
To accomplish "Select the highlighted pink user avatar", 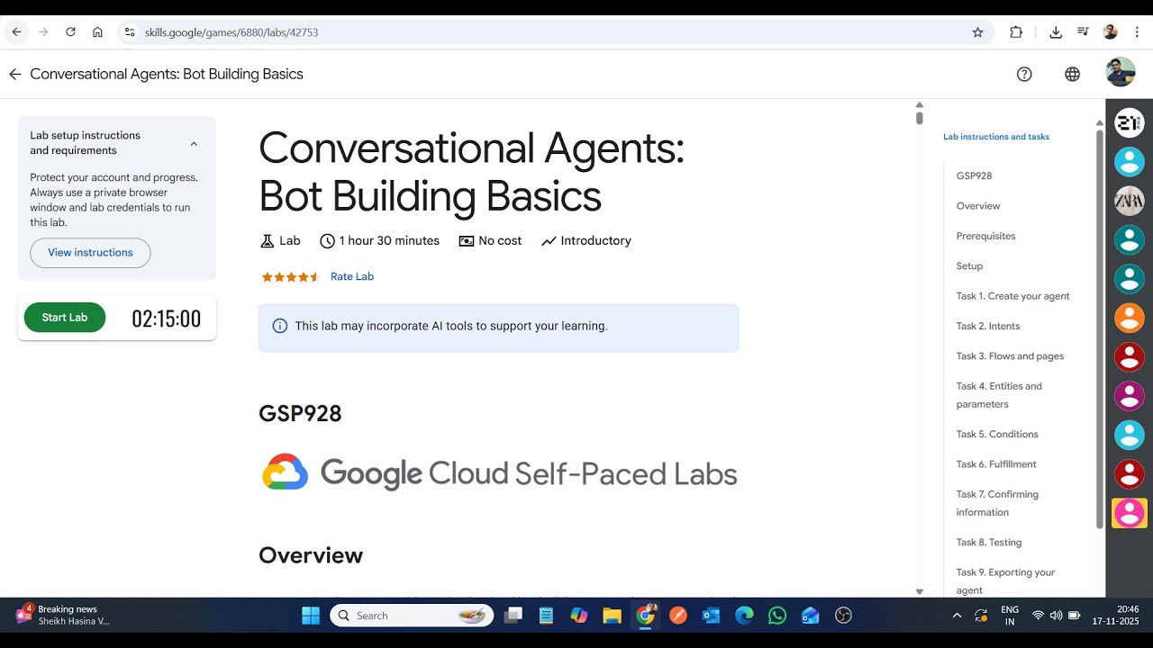I will click(x=1130, y=513).
